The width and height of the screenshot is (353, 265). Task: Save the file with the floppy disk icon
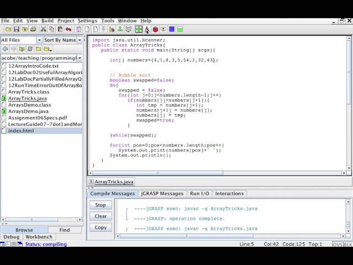pyautogui.click(x=17, y=29)
